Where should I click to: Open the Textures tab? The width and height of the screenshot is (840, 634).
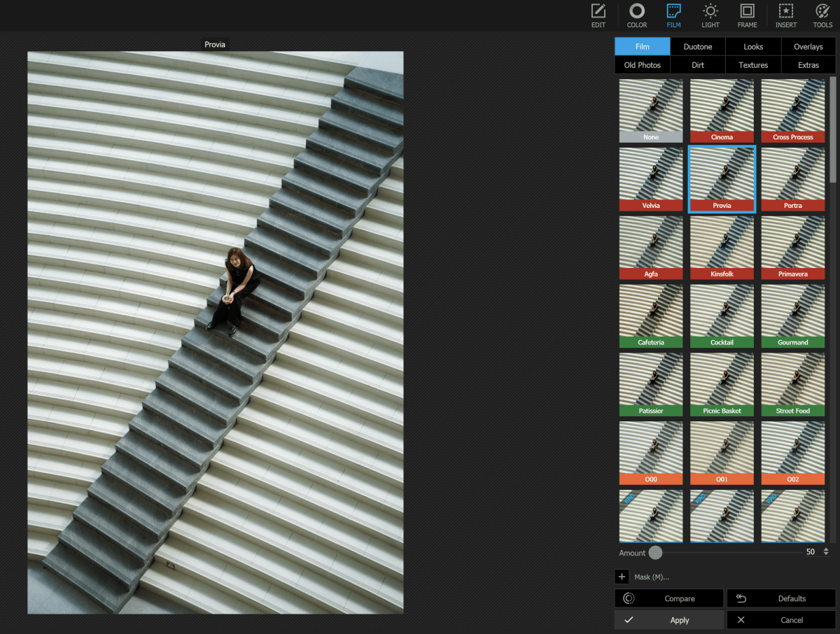coord(753,65)
